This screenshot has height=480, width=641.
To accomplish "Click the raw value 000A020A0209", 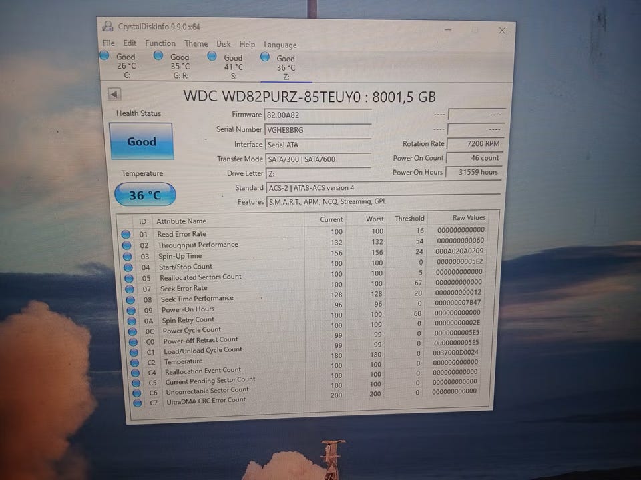I will point(459,251).
